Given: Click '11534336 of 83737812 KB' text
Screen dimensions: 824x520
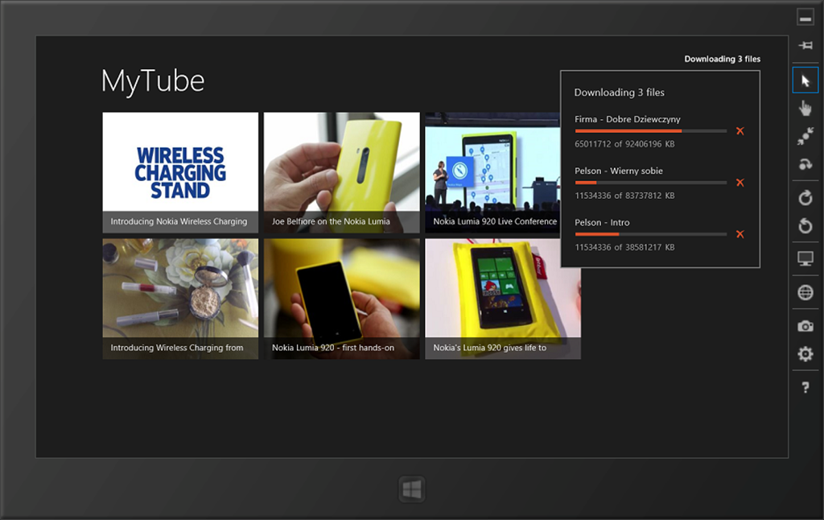Looking at the screenshot, I should click(x=624, y=196).
